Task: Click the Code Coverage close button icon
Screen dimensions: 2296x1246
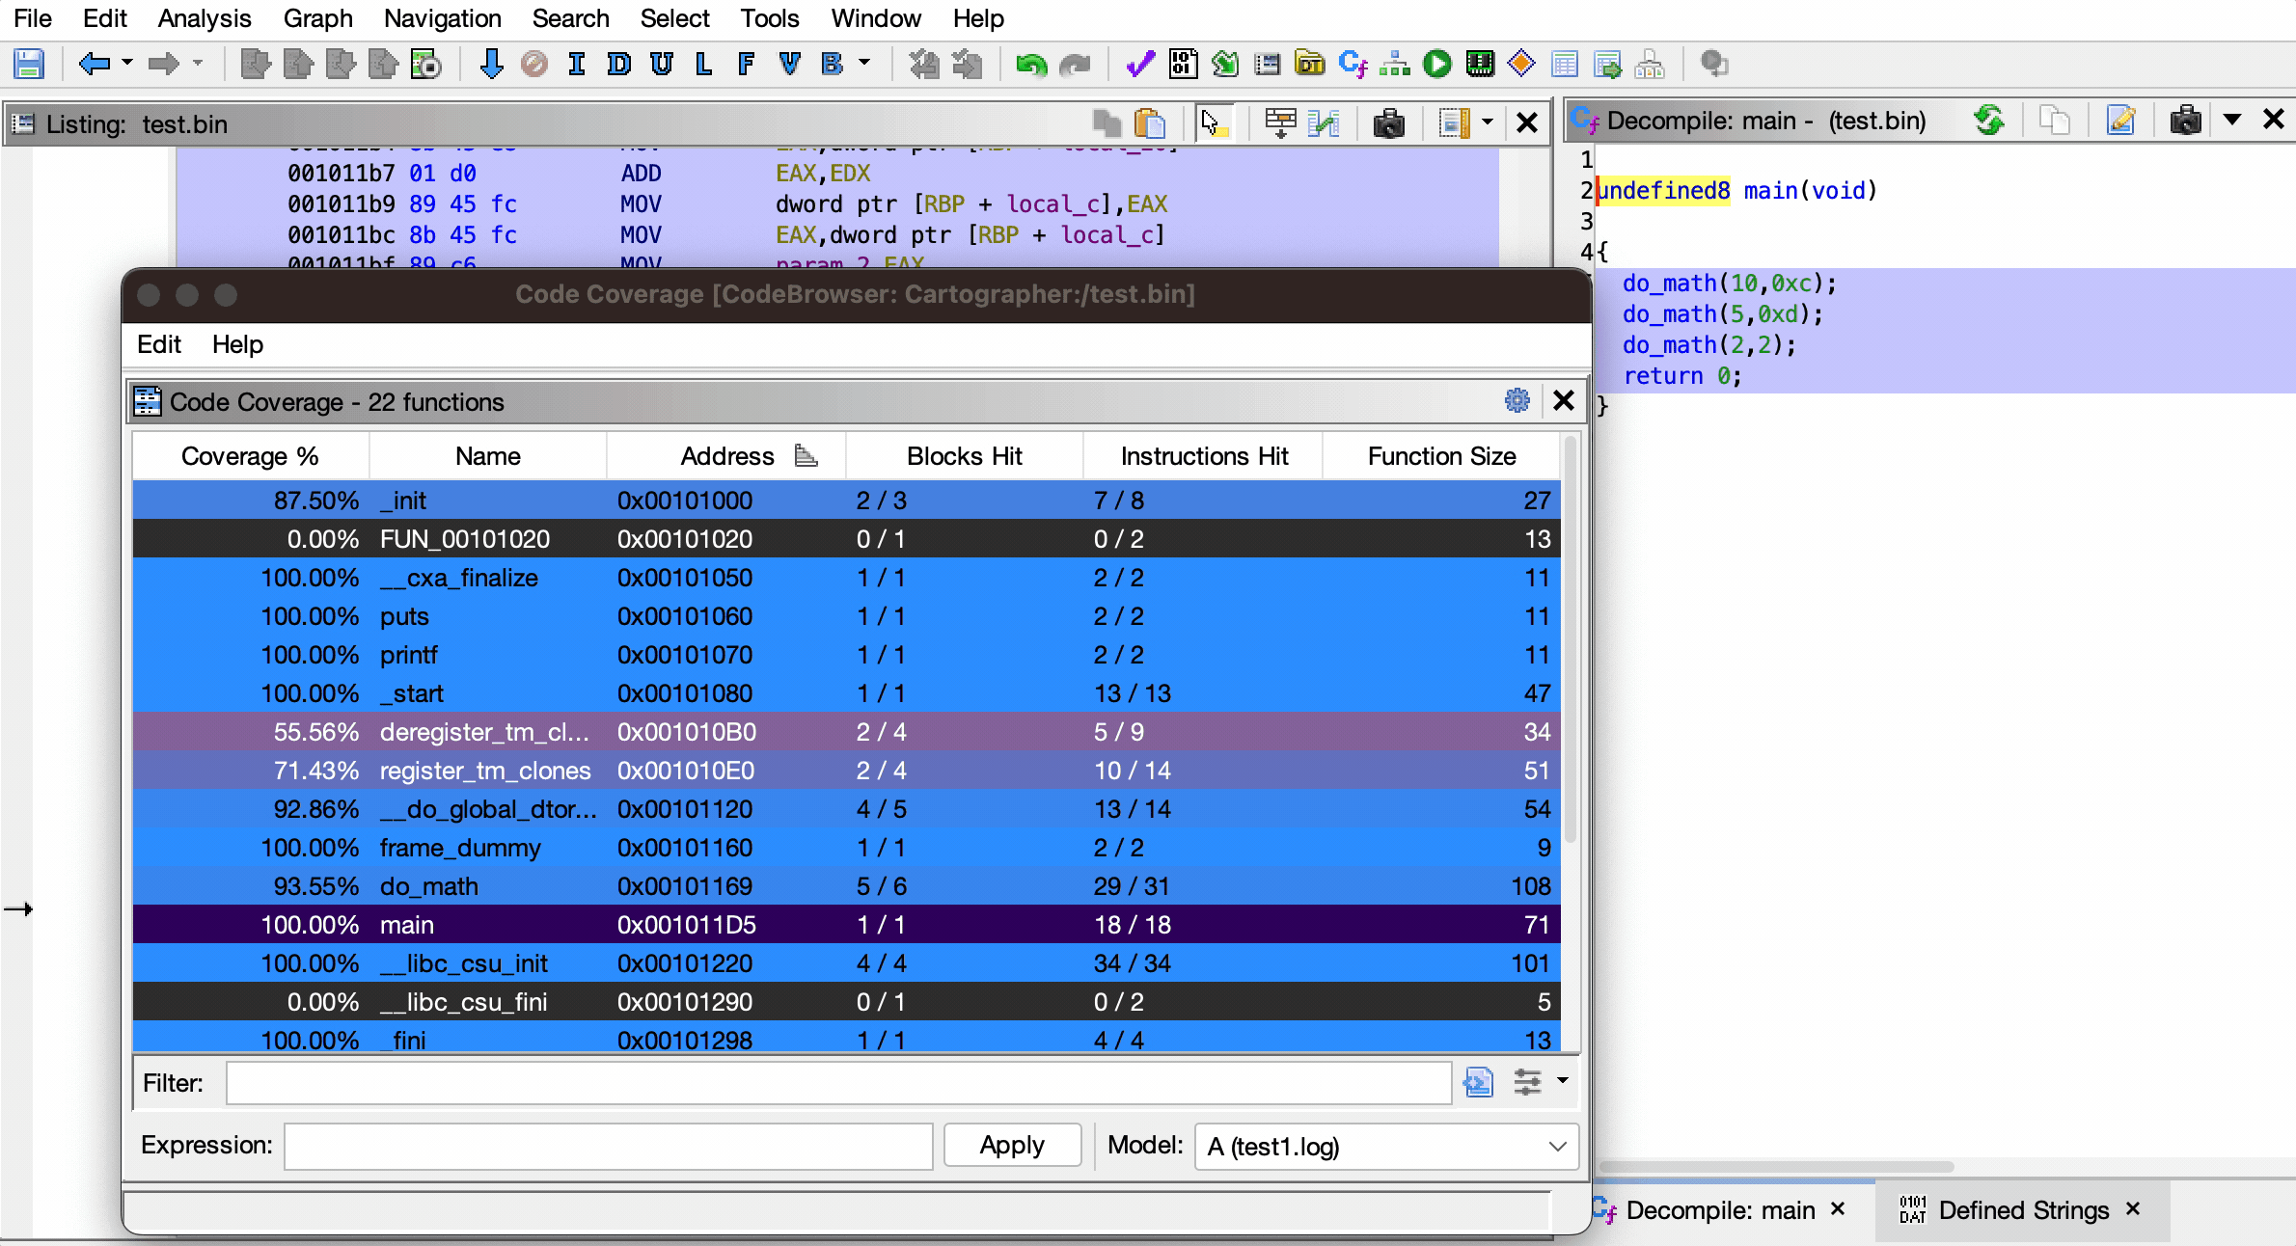Action: [x=1563, y=400]
